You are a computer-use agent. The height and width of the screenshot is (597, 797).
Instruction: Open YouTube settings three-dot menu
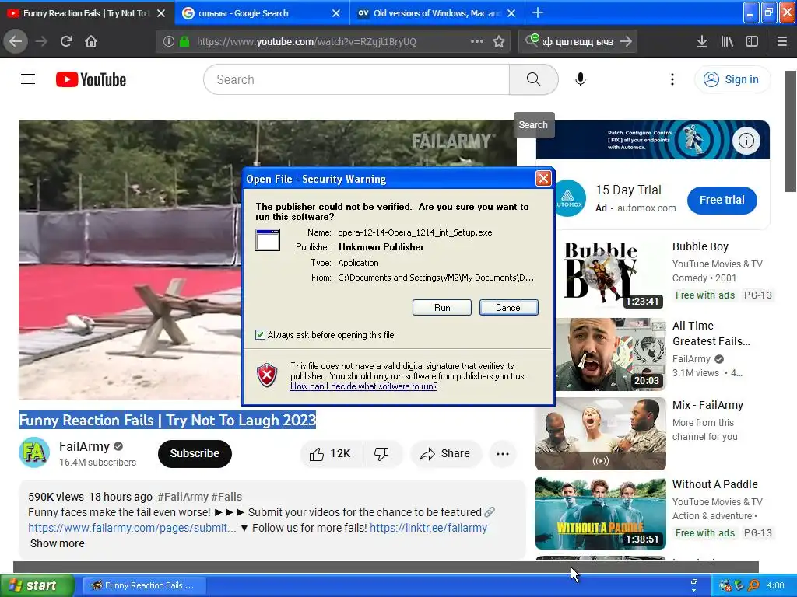tap(672, 79)
